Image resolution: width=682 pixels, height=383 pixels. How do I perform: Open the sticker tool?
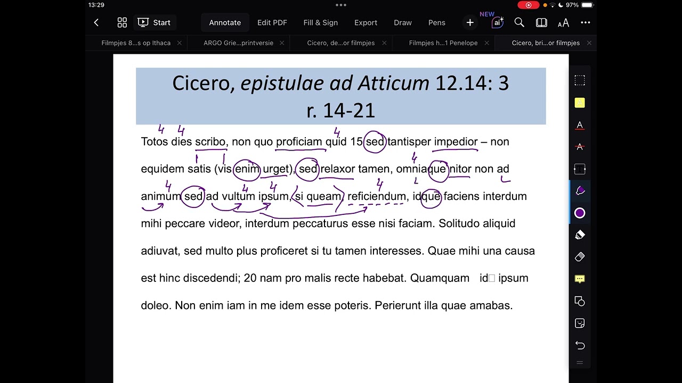point(580,323)
